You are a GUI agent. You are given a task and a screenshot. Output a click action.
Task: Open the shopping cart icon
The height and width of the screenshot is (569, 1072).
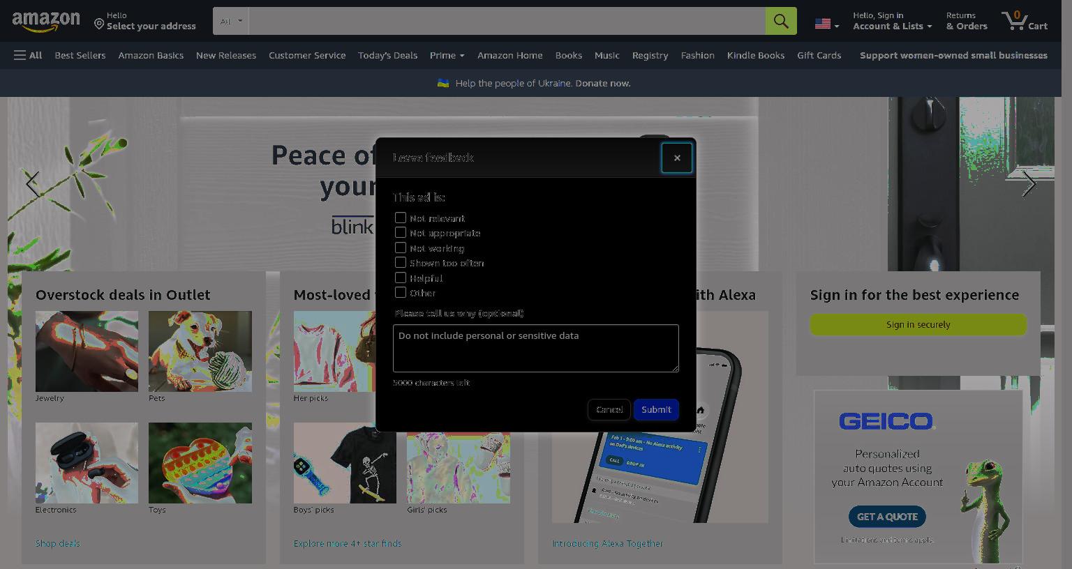tap(1025, 21)
